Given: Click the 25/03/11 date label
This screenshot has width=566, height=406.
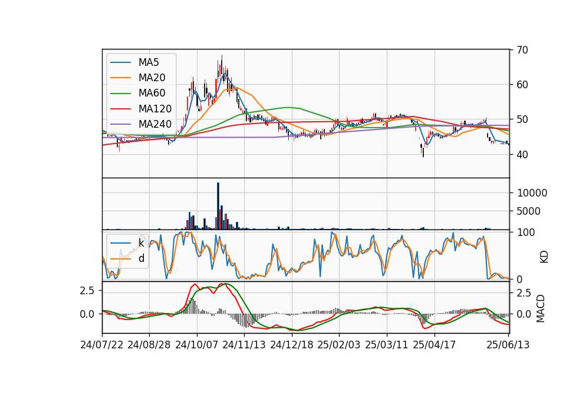Looking at the screenshot, I should point(387,345).
